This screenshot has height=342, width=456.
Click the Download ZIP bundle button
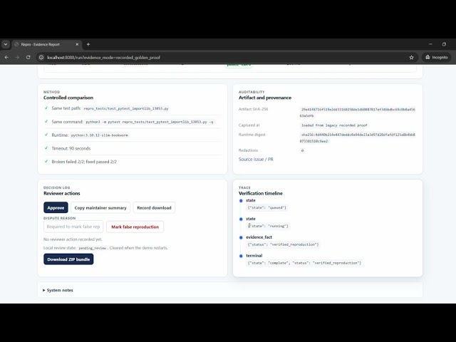68,259
